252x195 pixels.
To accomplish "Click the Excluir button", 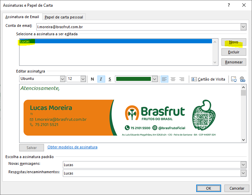I will tap(234, 52).
